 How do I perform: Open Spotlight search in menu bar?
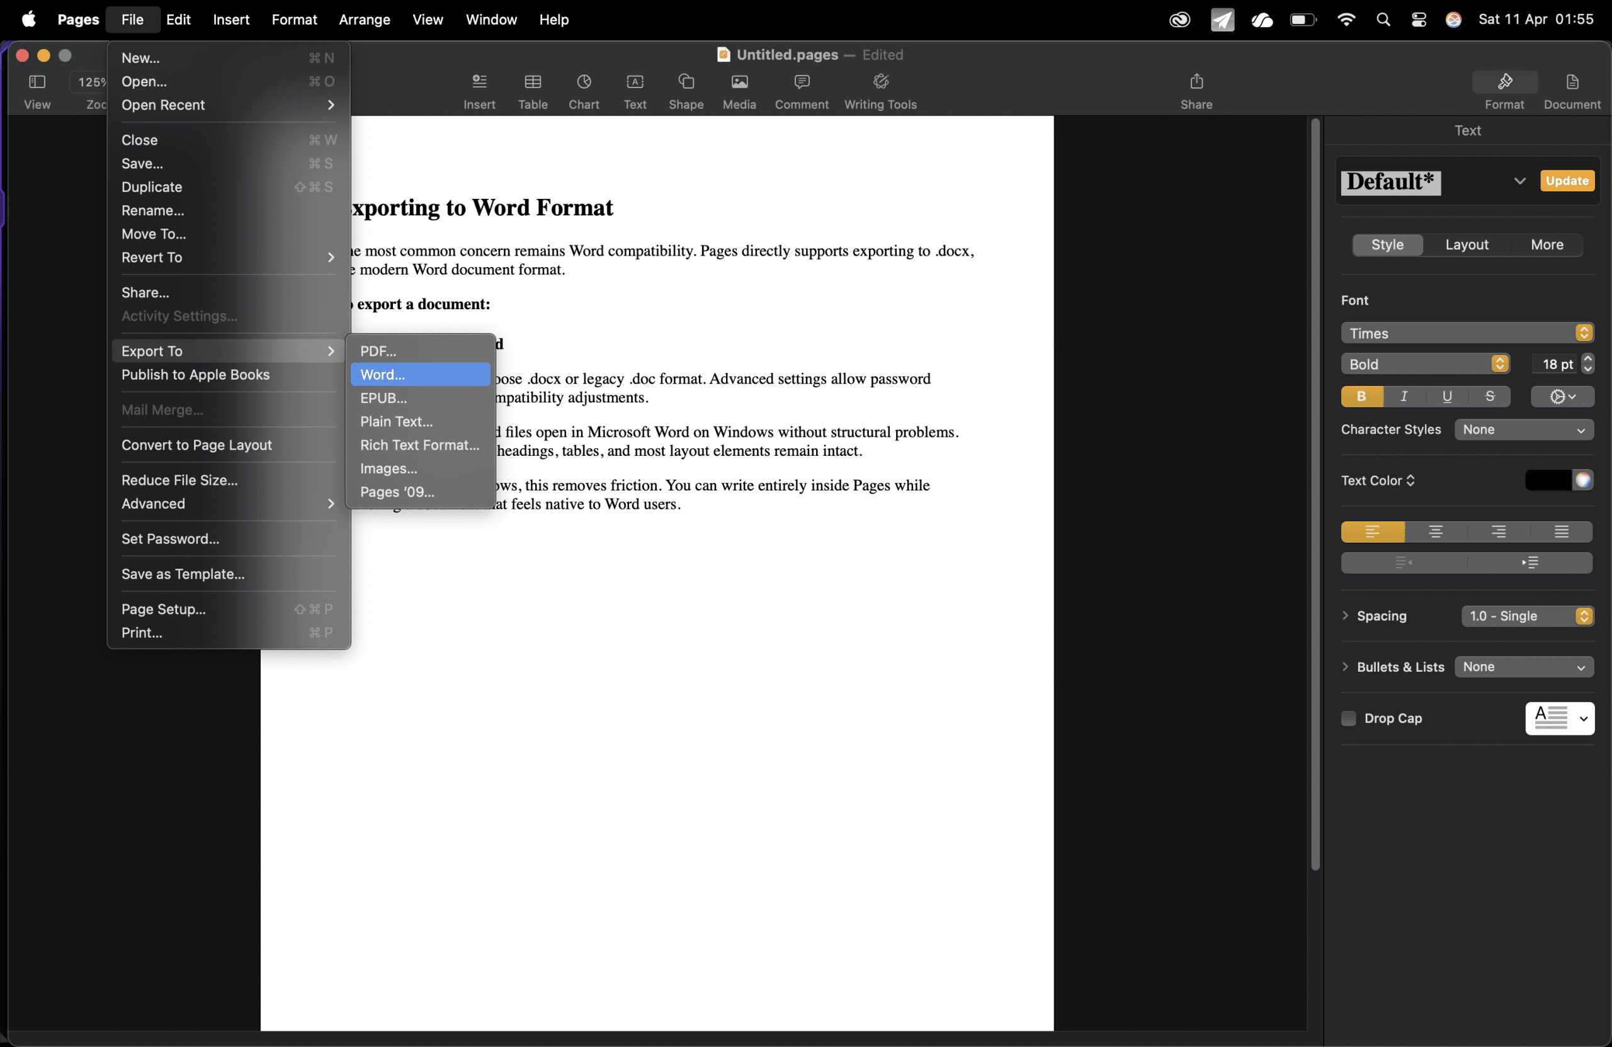click(1383, 20)
